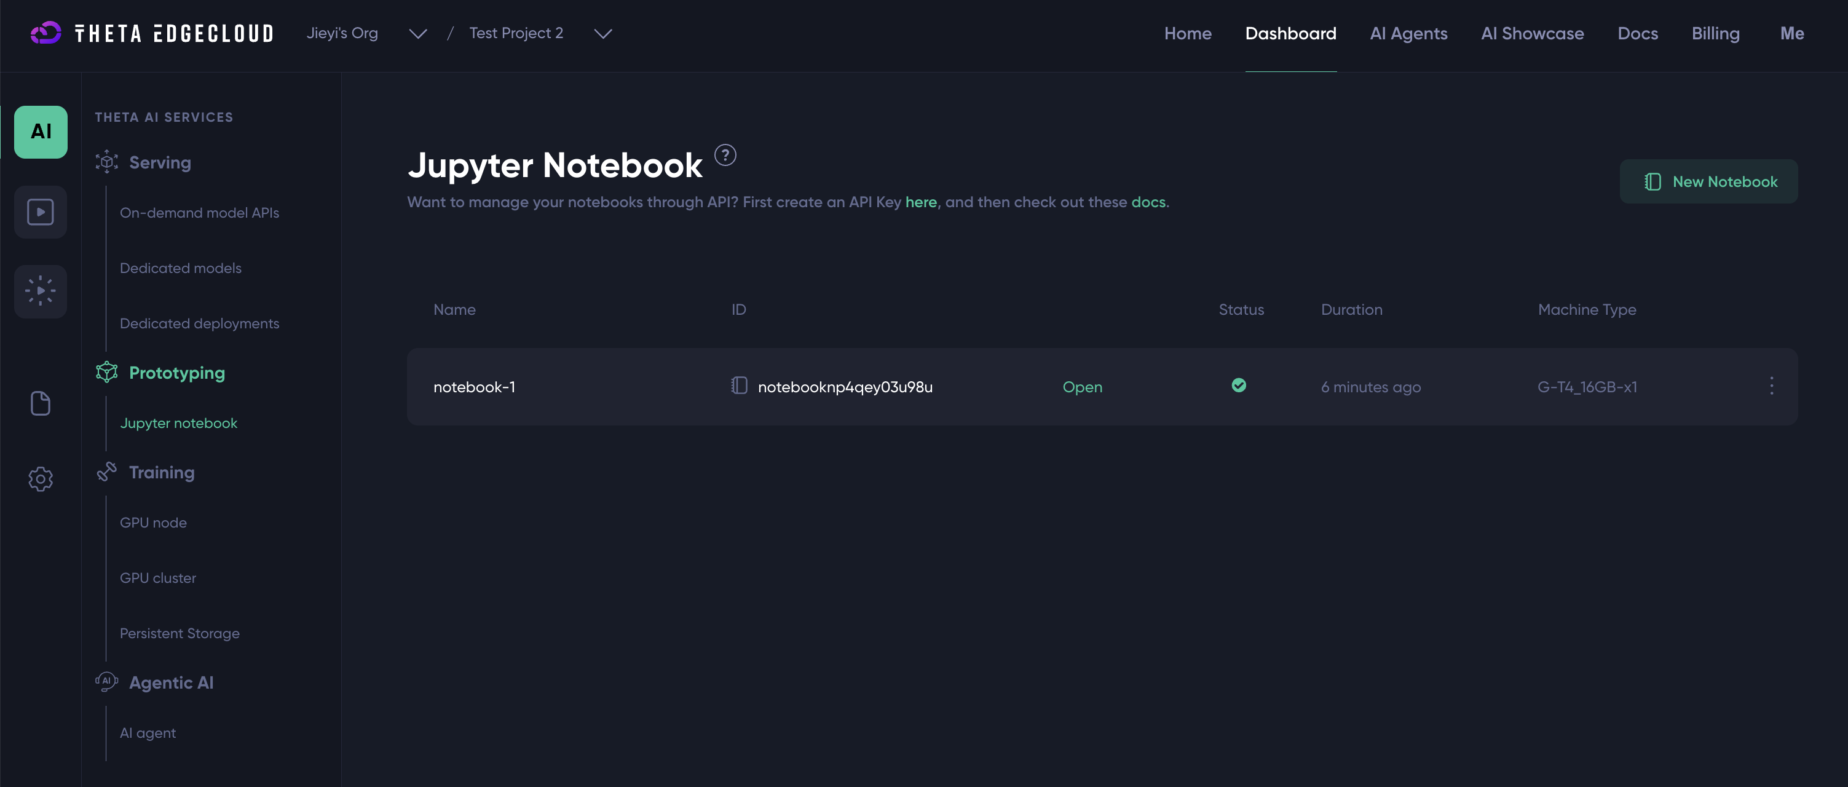1848x787 pixels.
Task: Follow the 'here' API Key link
Action: click(x=920, y=202)
